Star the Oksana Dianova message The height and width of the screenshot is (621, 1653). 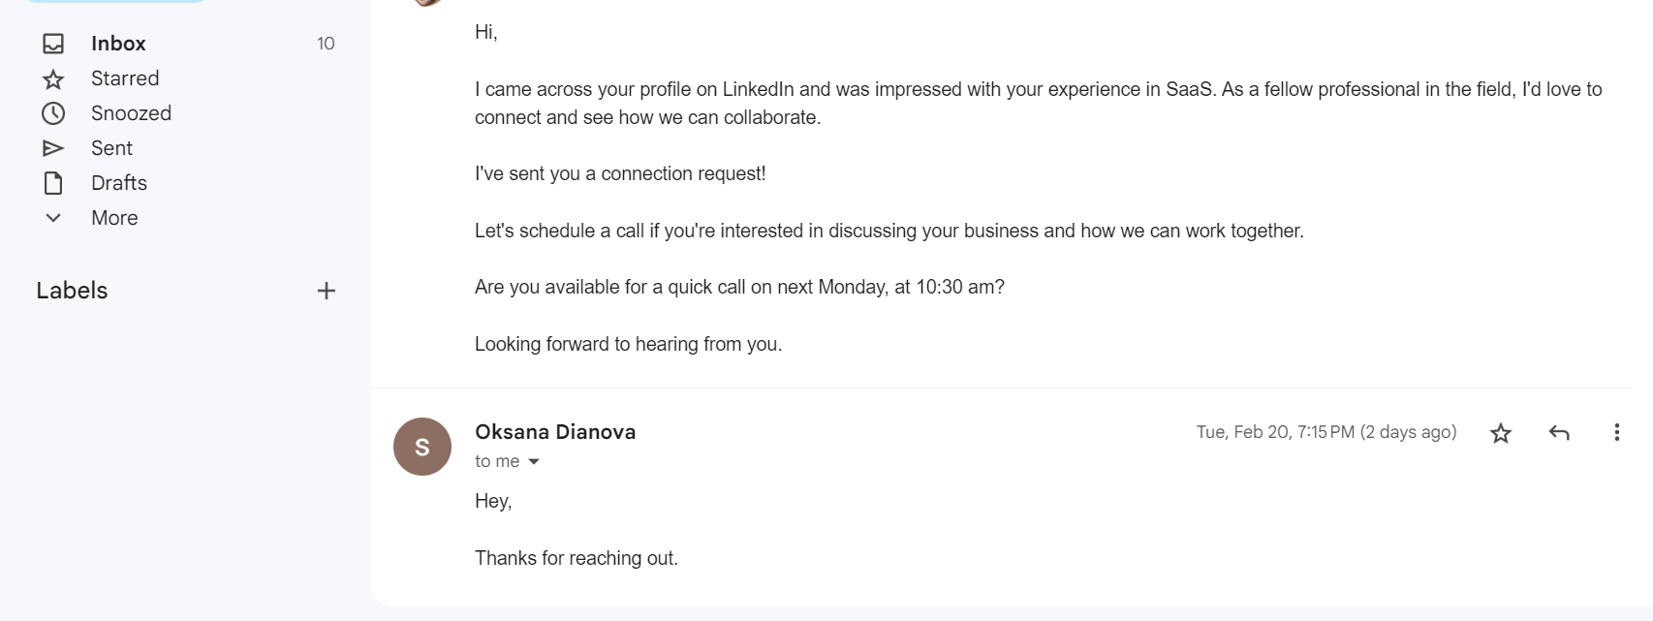click(x=1501, y=433)
